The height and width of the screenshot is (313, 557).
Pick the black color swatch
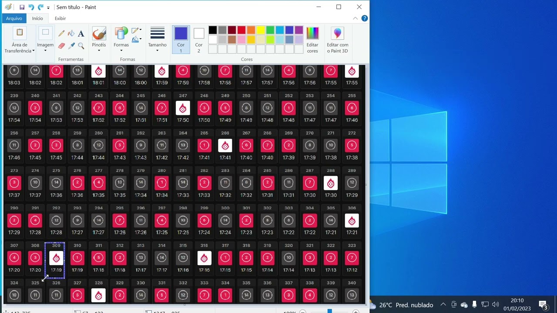212,30
